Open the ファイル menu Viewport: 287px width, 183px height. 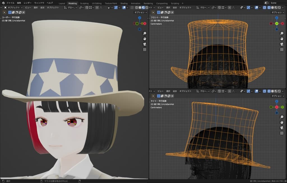[10, 3]
